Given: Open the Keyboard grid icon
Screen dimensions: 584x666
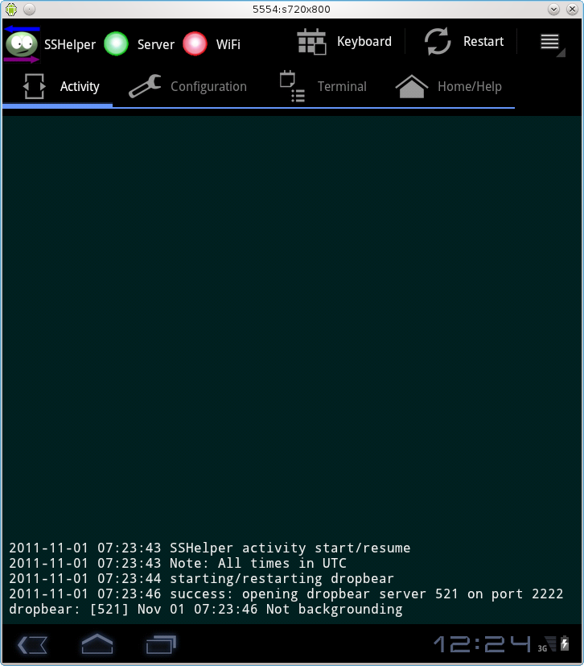Looking at the screenshot, I should coord(312,42).
